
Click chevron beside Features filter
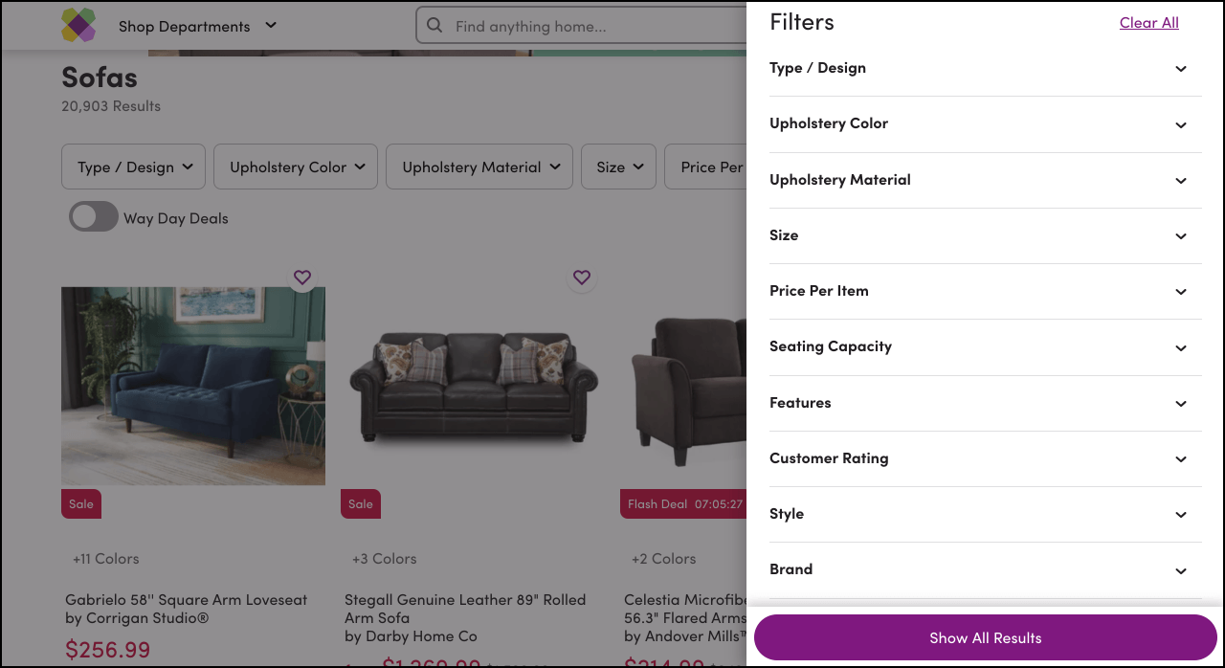tap(1181, 404)
